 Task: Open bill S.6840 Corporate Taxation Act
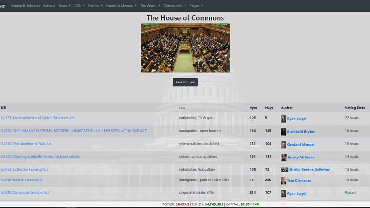click(x=25, y=193)
